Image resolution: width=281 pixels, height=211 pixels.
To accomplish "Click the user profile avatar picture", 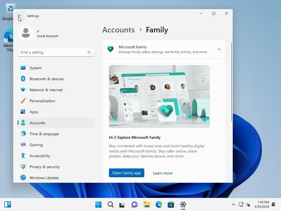I will click(x=26, y=33).
